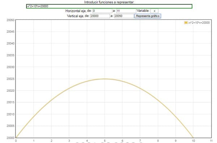Click the 'Variable:' label
The image size is (217, 143).
(143, 11)
